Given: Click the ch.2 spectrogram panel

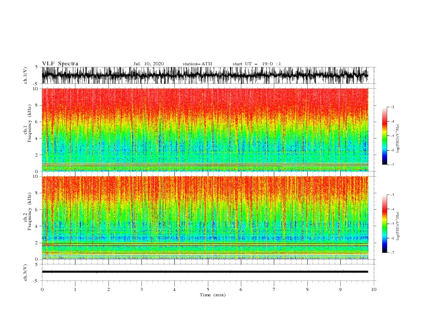Looking at the screenshot, I should 205,218.
